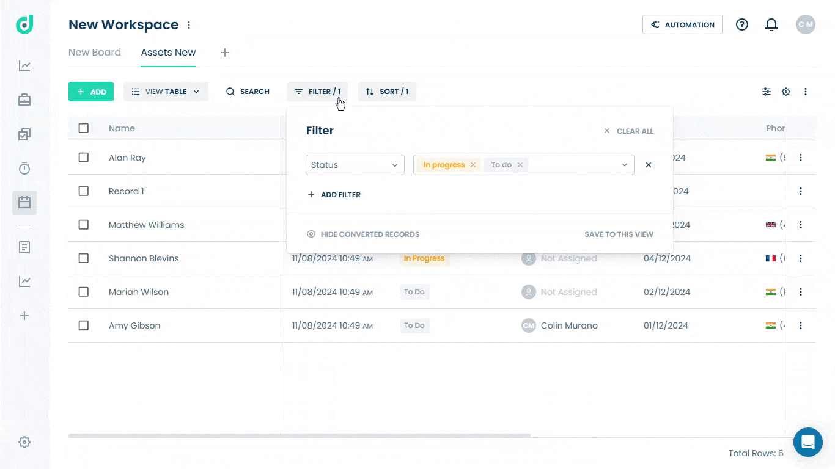The width and height of the screenshot is (835, 469).
Task: Click the column adjustment sliders icon
Action: click(x=767, y=92)
